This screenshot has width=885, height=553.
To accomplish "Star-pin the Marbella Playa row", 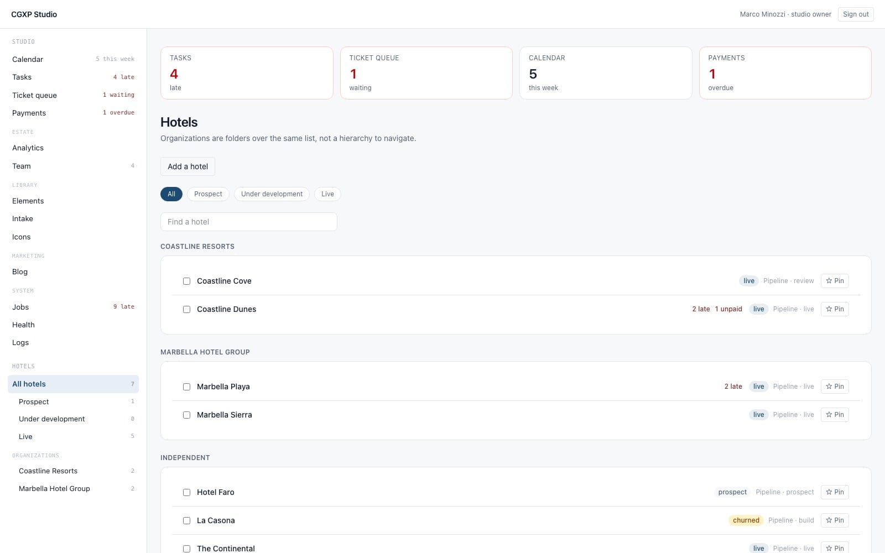I will (x=835, y=387).
